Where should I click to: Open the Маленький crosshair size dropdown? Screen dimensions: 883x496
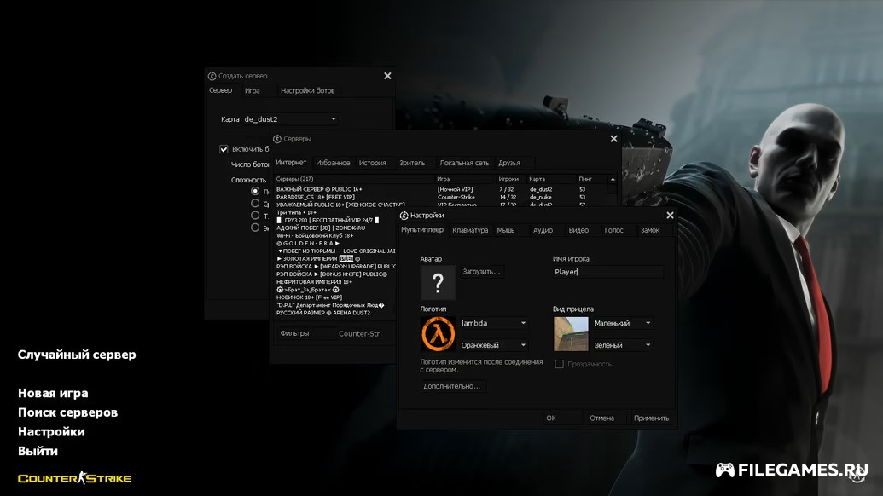(623, 323)
